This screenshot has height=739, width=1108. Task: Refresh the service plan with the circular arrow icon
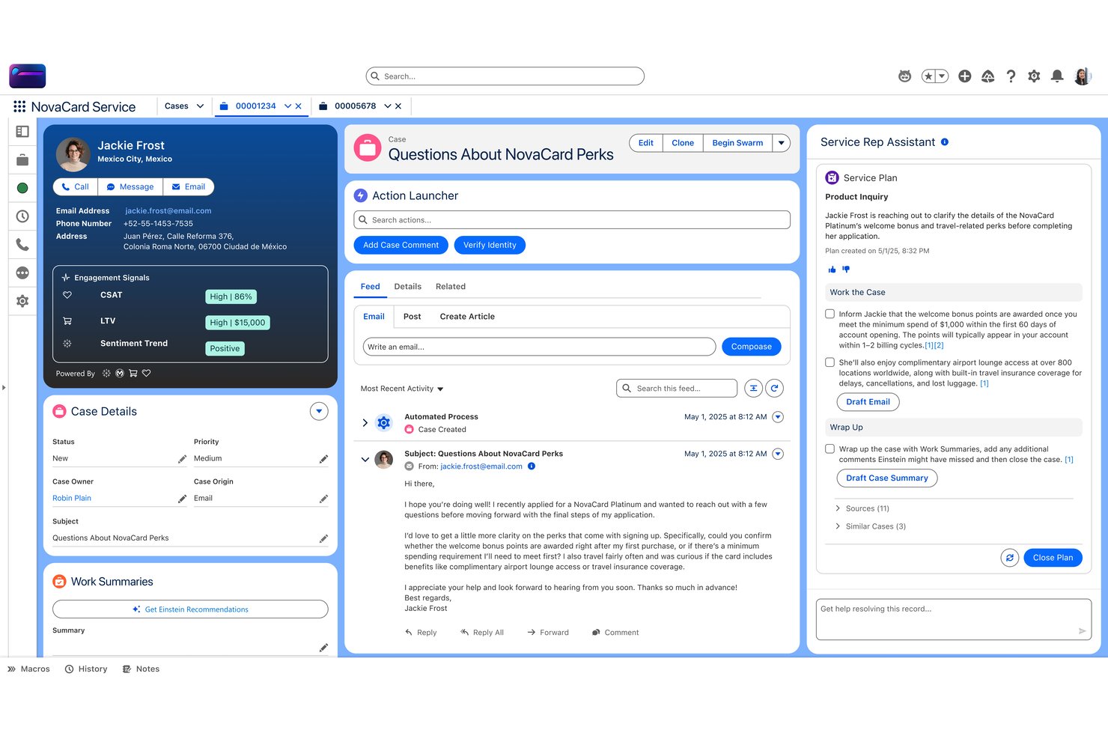point(1010,557)
